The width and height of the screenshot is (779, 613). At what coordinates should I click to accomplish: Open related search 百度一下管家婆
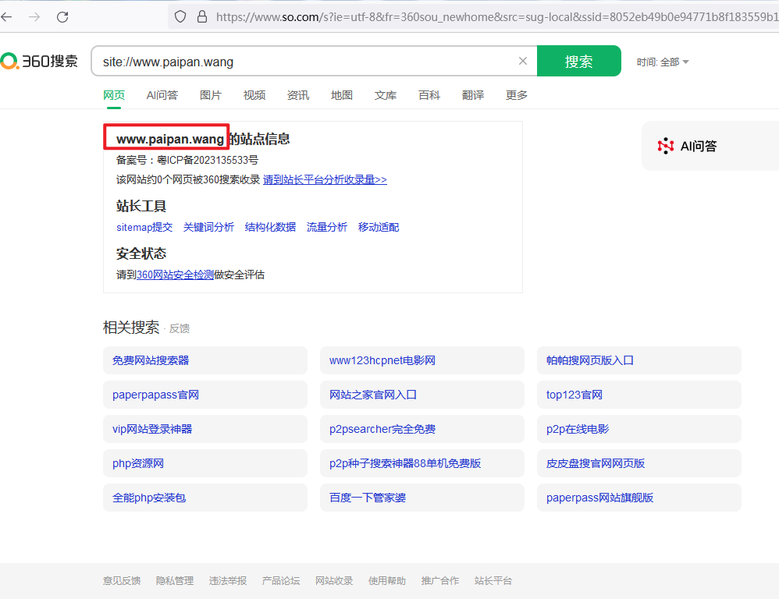(x=422, y=498)
